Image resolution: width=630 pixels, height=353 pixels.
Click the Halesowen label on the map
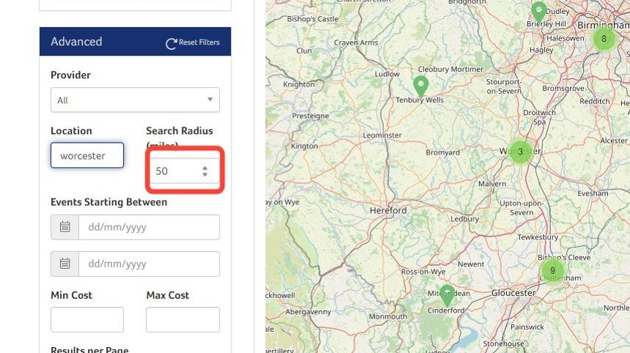pos(566,38)
